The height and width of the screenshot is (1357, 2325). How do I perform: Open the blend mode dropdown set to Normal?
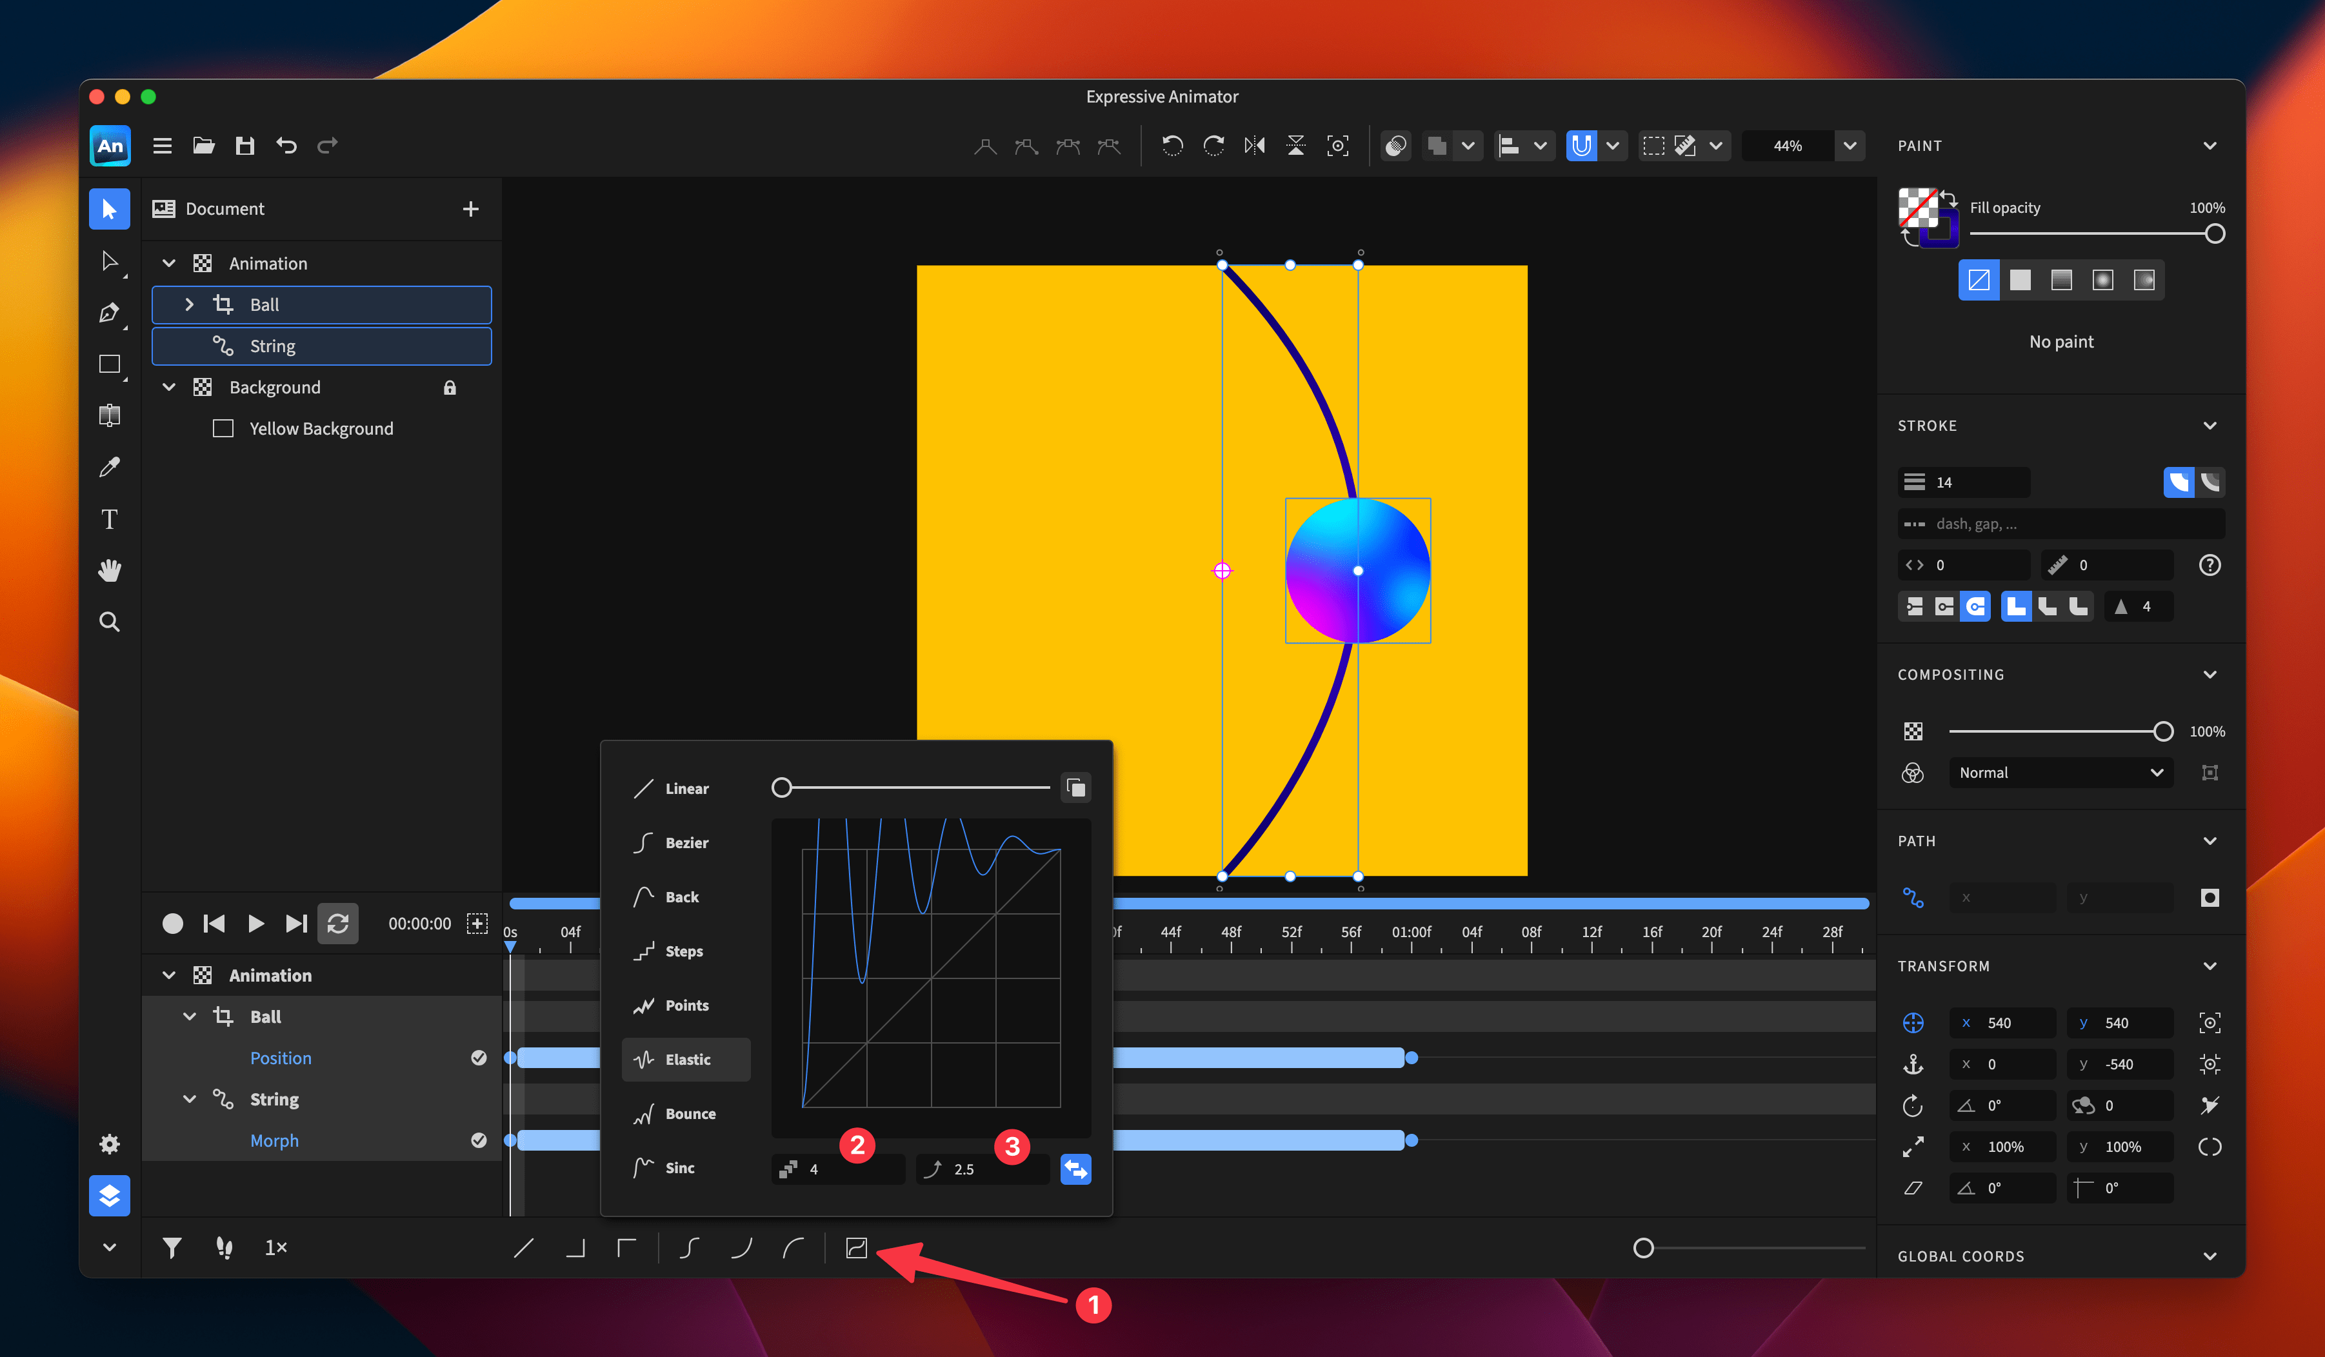tap(2061, 772)
